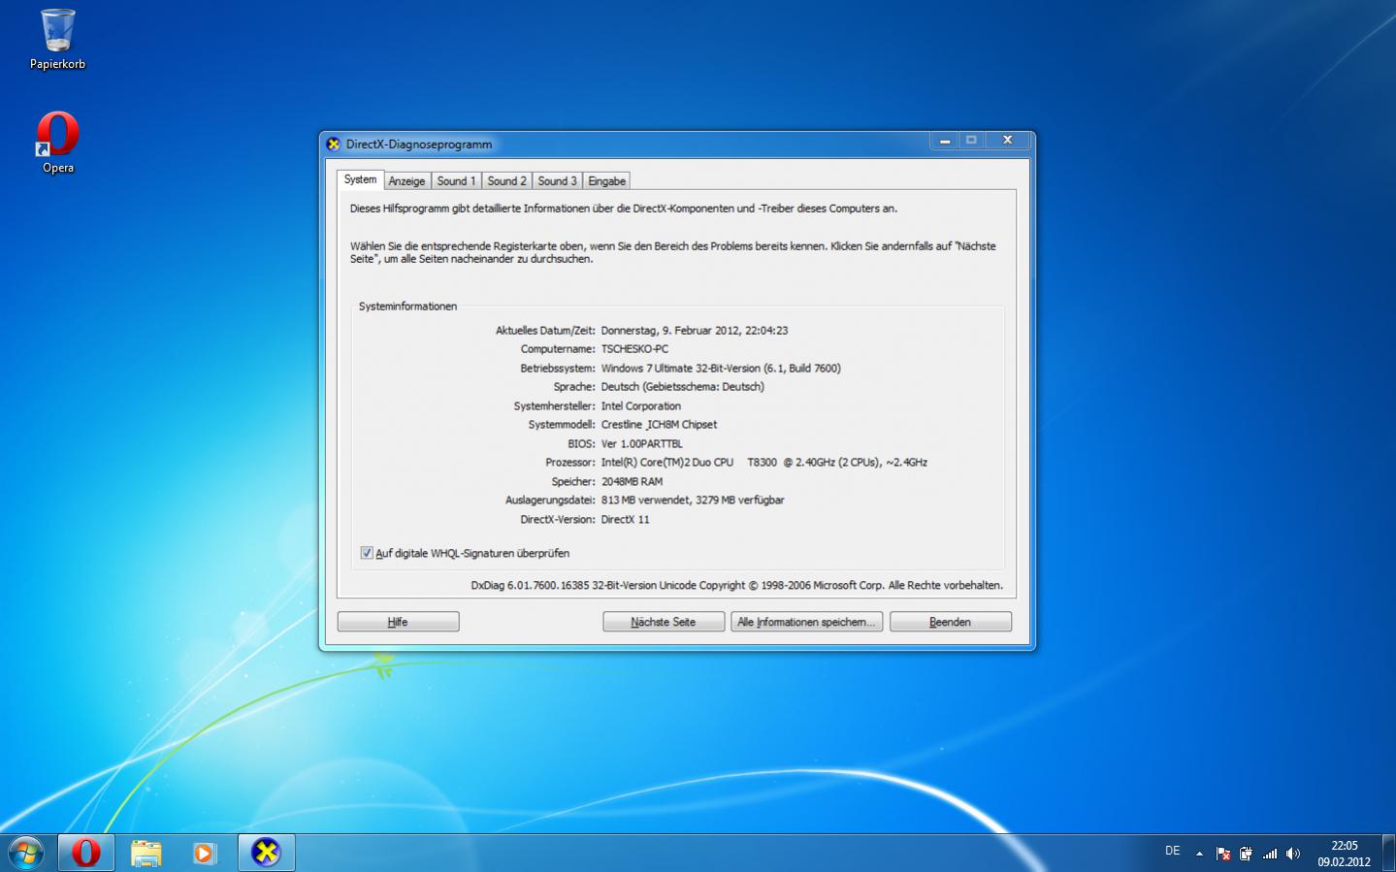1396x872 pixels.
Task: Click the Show desktop strip
Action: tap(1388, 853)
